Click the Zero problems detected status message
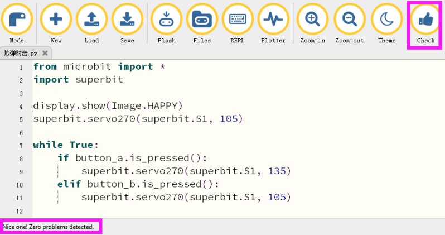The image size is (445, 235). pyautogui.click(x=49, y=227)
